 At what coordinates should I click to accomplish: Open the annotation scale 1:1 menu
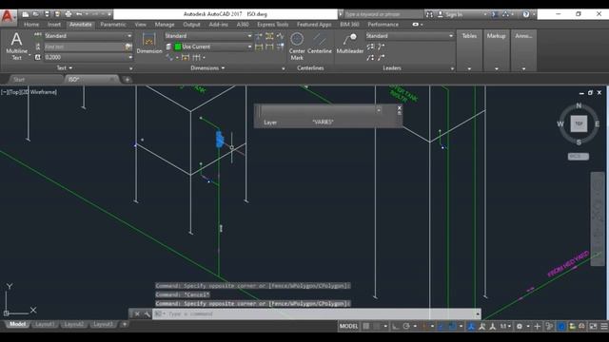pos(505,327)
